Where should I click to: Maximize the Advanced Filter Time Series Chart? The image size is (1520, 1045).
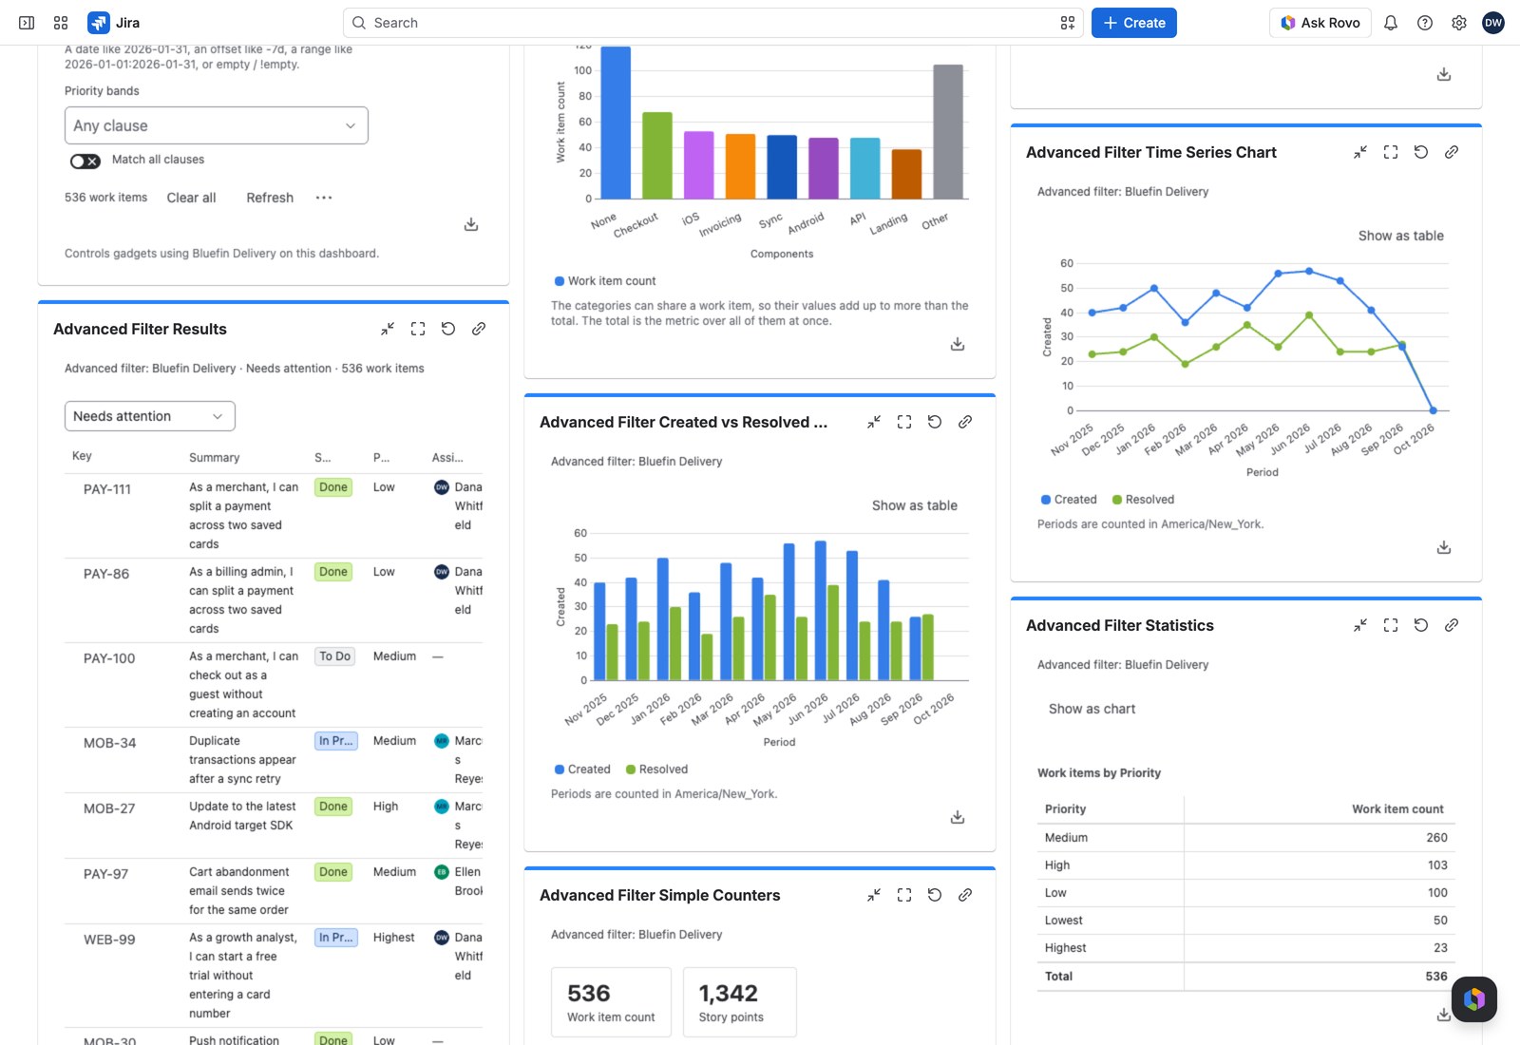click(1391, 152)
